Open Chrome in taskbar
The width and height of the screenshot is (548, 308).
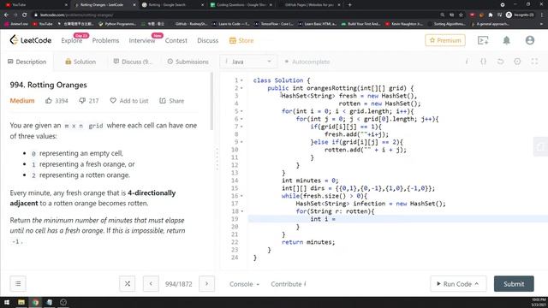(35, 302)
